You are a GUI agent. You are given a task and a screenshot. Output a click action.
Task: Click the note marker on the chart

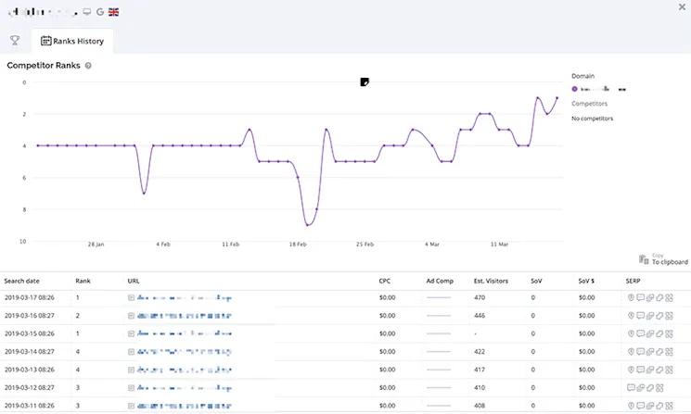pyautogui.click(x=365, y=82)
